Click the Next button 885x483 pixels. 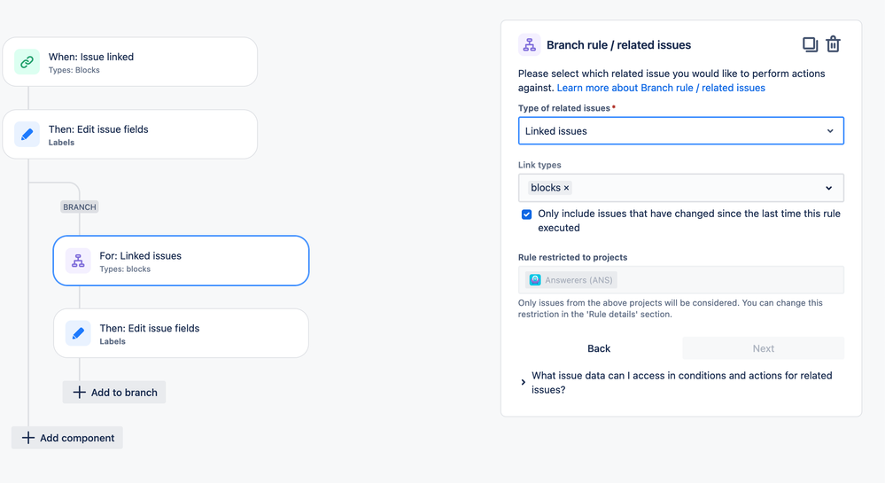click(763, 348)
